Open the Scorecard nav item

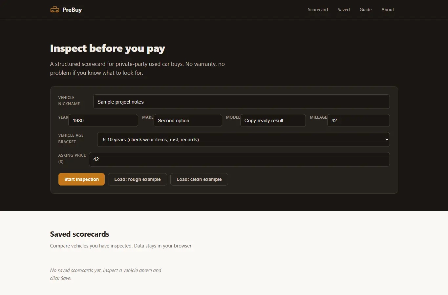pyautogui.click(x=318, y=10)
